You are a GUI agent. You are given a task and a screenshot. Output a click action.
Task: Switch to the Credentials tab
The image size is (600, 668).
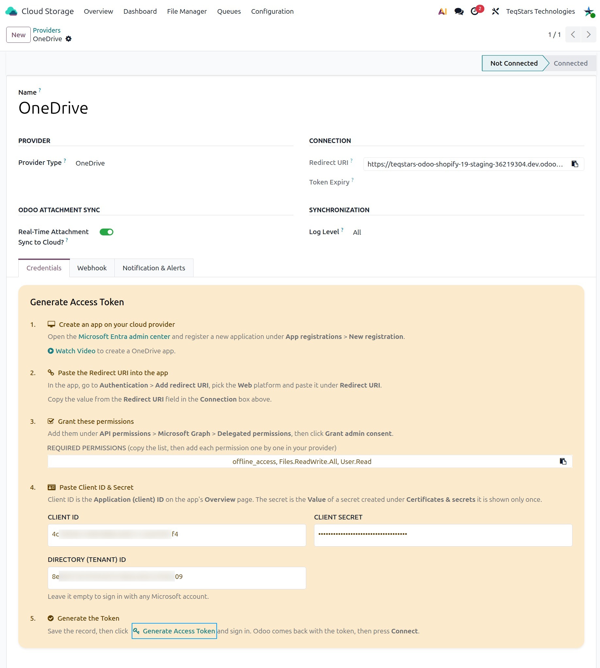(44, 268)
